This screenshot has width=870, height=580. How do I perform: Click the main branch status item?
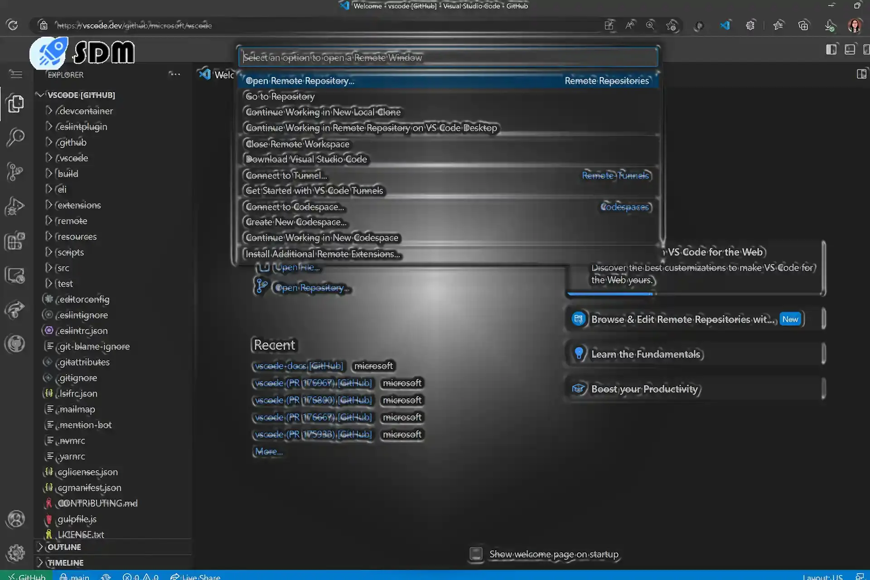click(x=75, y=576)
